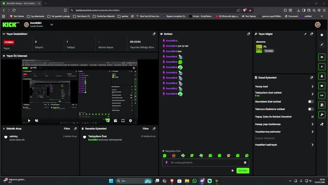Select the KomikBiri Stream browser tab
The height and width of the screenshot is (185, 328).
pyautogui.click(x=21, y=3)
